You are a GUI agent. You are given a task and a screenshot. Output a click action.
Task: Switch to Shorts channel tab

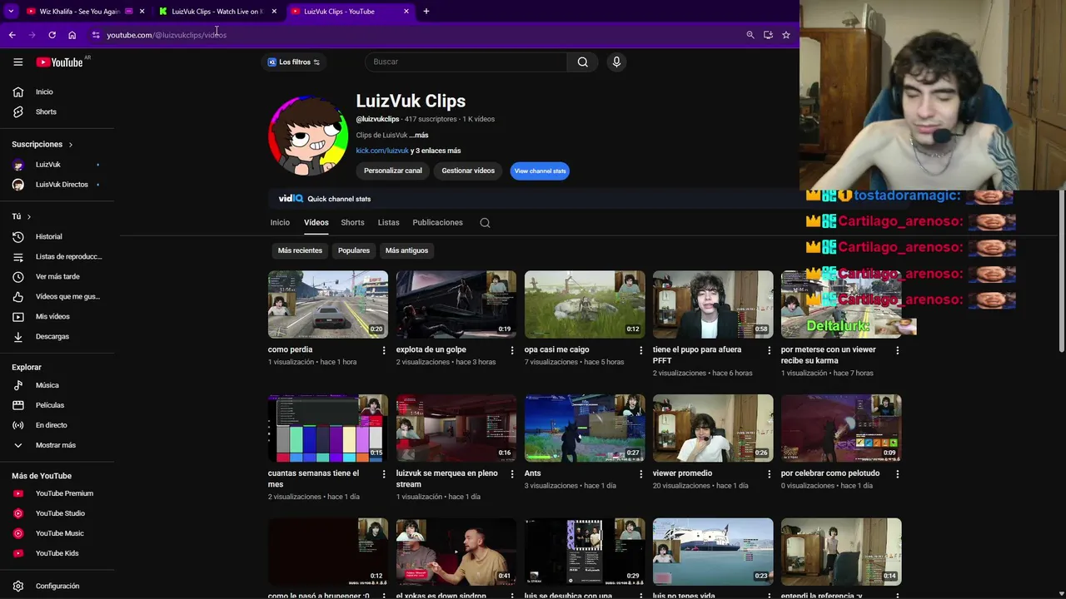(x=352, y=222)
